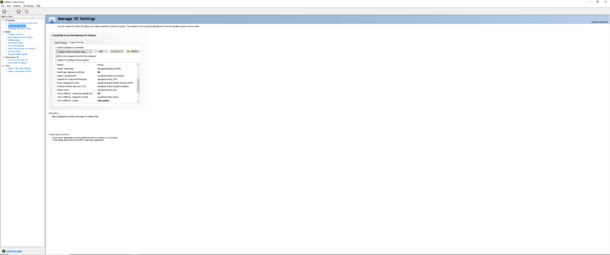Click the Feature column header
The image size is (610, 255).
76,65
